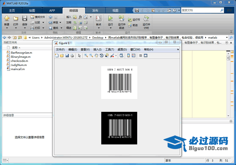236x165 pixels.
Task: Click the Run and Advance icon
Action: (121, 18)
